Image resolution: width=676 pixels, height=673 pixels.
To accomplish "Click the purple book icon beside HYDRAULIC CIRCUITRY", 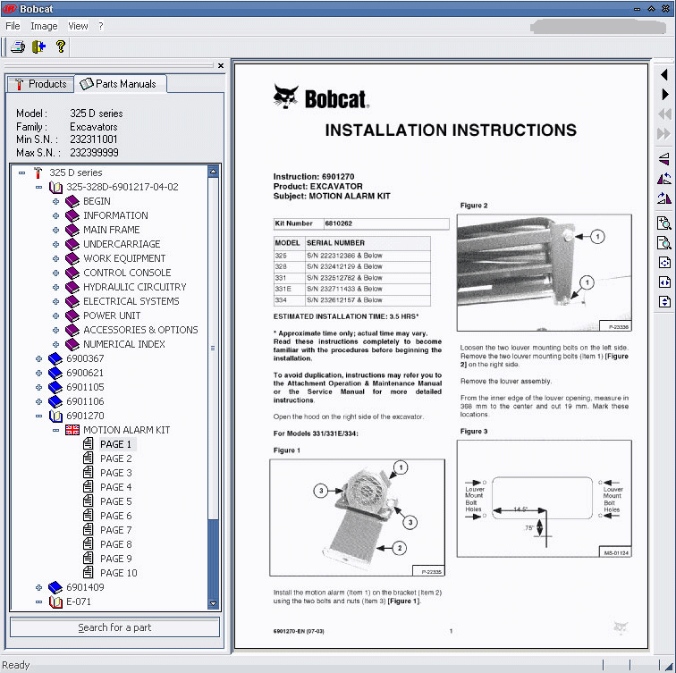I will 72,287.
